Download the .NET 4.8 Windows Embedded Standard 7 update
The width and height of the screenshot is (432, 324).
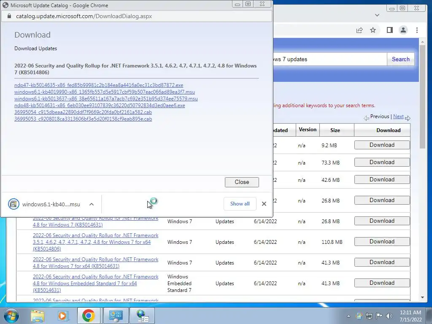pos(382,283)
